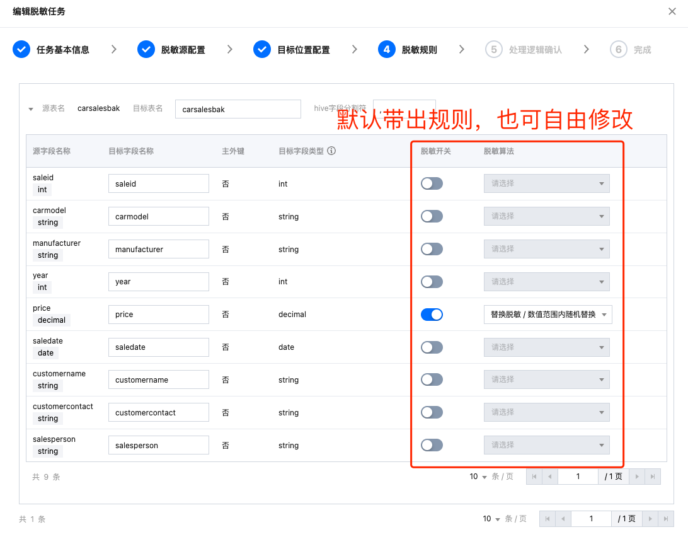688x544 pixels.
Task: Close the 编辑脱敏任务 dialog
Action: point(672,11)
